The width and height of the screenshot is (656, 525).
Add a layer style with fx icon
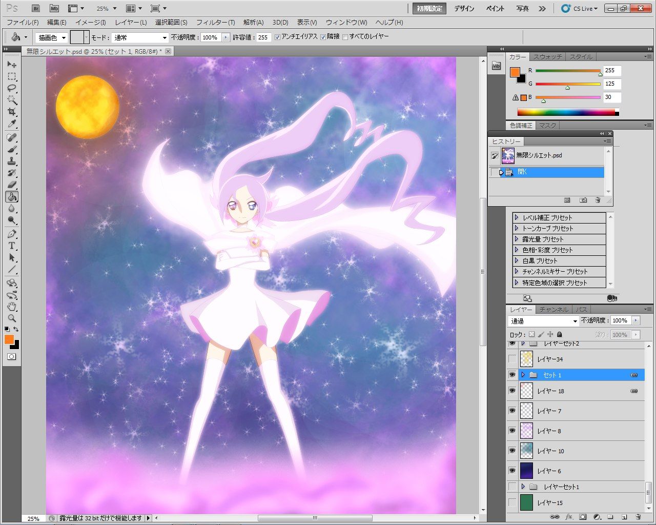(x=568, y=517)
